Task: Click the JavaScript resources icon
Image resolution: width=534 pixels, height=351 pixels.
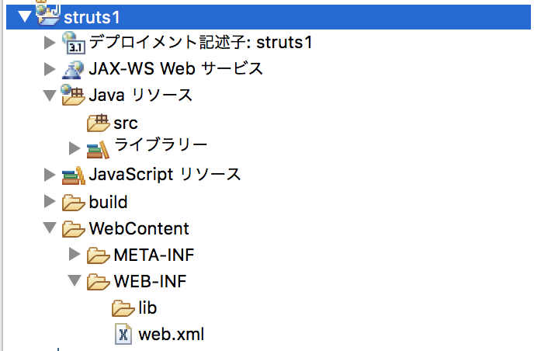Action: [74, 175]
